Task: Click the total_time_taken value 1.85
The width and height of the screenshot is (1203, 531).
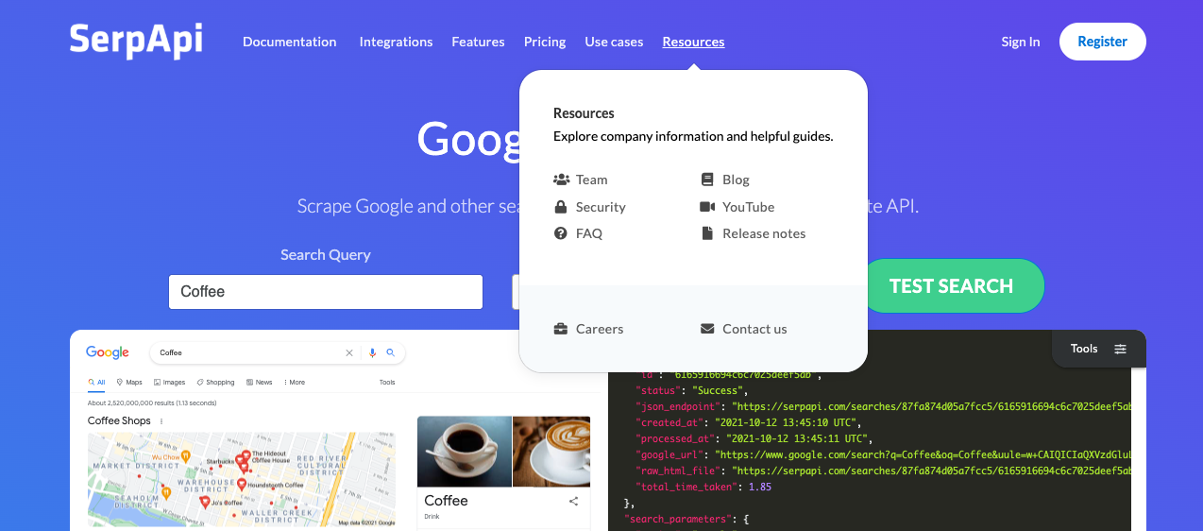Action: pyautogui.click(x=760, y=487)
